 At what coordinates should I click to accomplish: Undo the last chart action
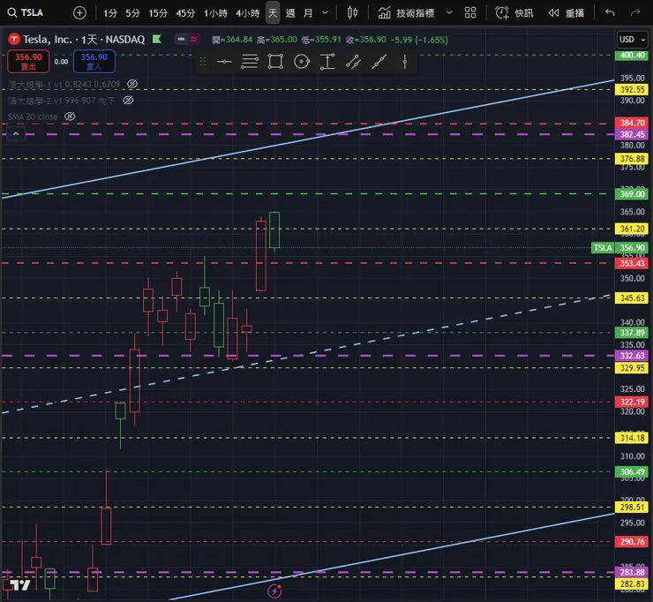click(610, 13)
